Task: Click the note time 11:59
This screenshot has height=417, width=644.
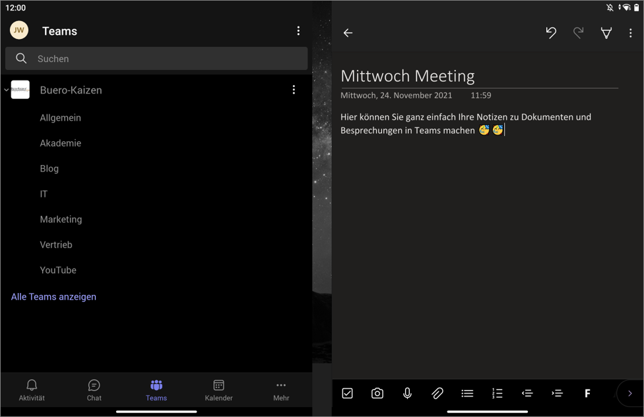Action: (481, 95)
